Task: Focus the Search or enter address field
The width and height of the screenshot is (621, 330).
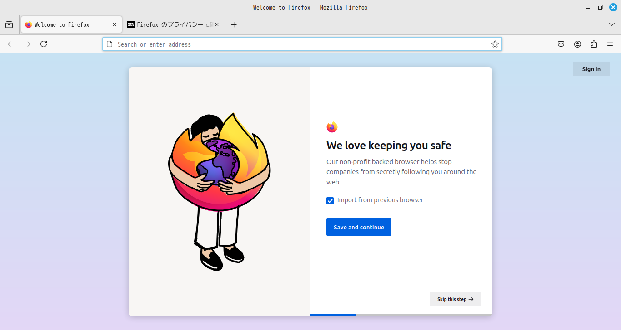Action: (300, 44)
